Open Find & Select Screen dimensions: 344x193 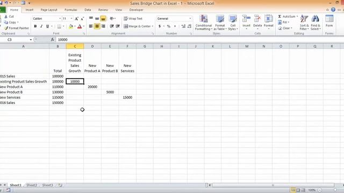point(316,23)
